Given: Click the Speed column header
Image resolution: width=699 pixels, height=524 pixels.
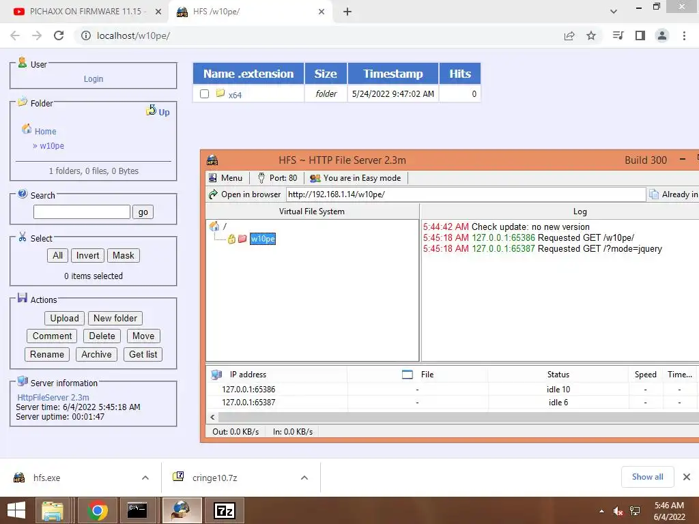Looking at the screenshot, I should (646, 375).
